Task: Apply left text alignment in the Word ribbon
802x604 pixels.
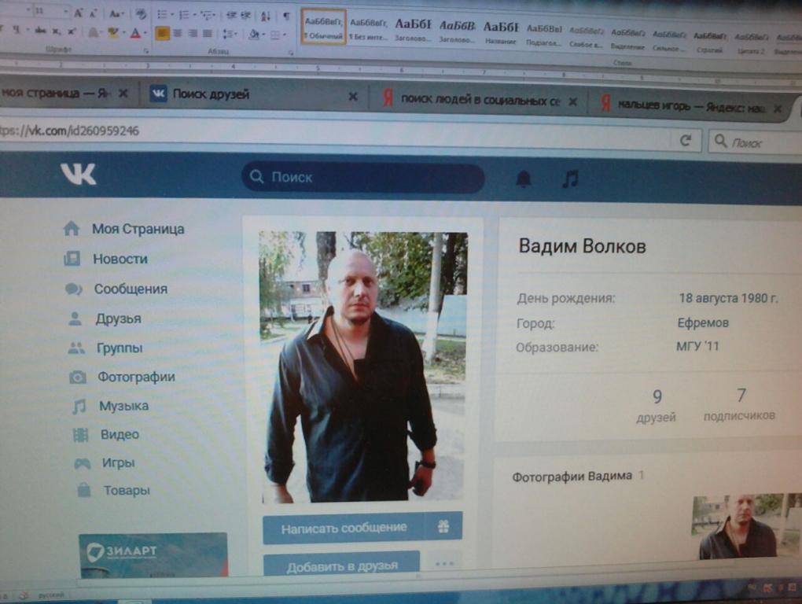Action: click(162, 33)
